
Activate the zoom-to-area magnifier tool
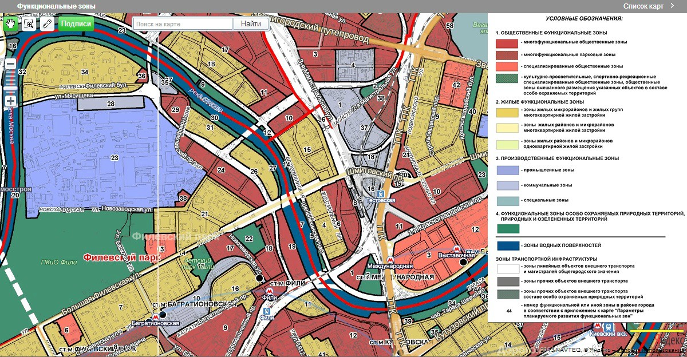(29, 23)
